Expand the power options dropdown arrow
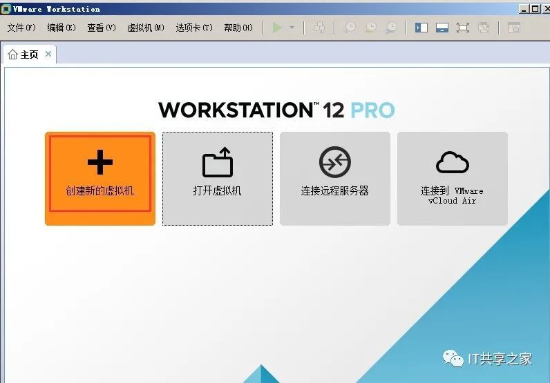The width and height of the screenshot is (550, 383). coord(292,28)
